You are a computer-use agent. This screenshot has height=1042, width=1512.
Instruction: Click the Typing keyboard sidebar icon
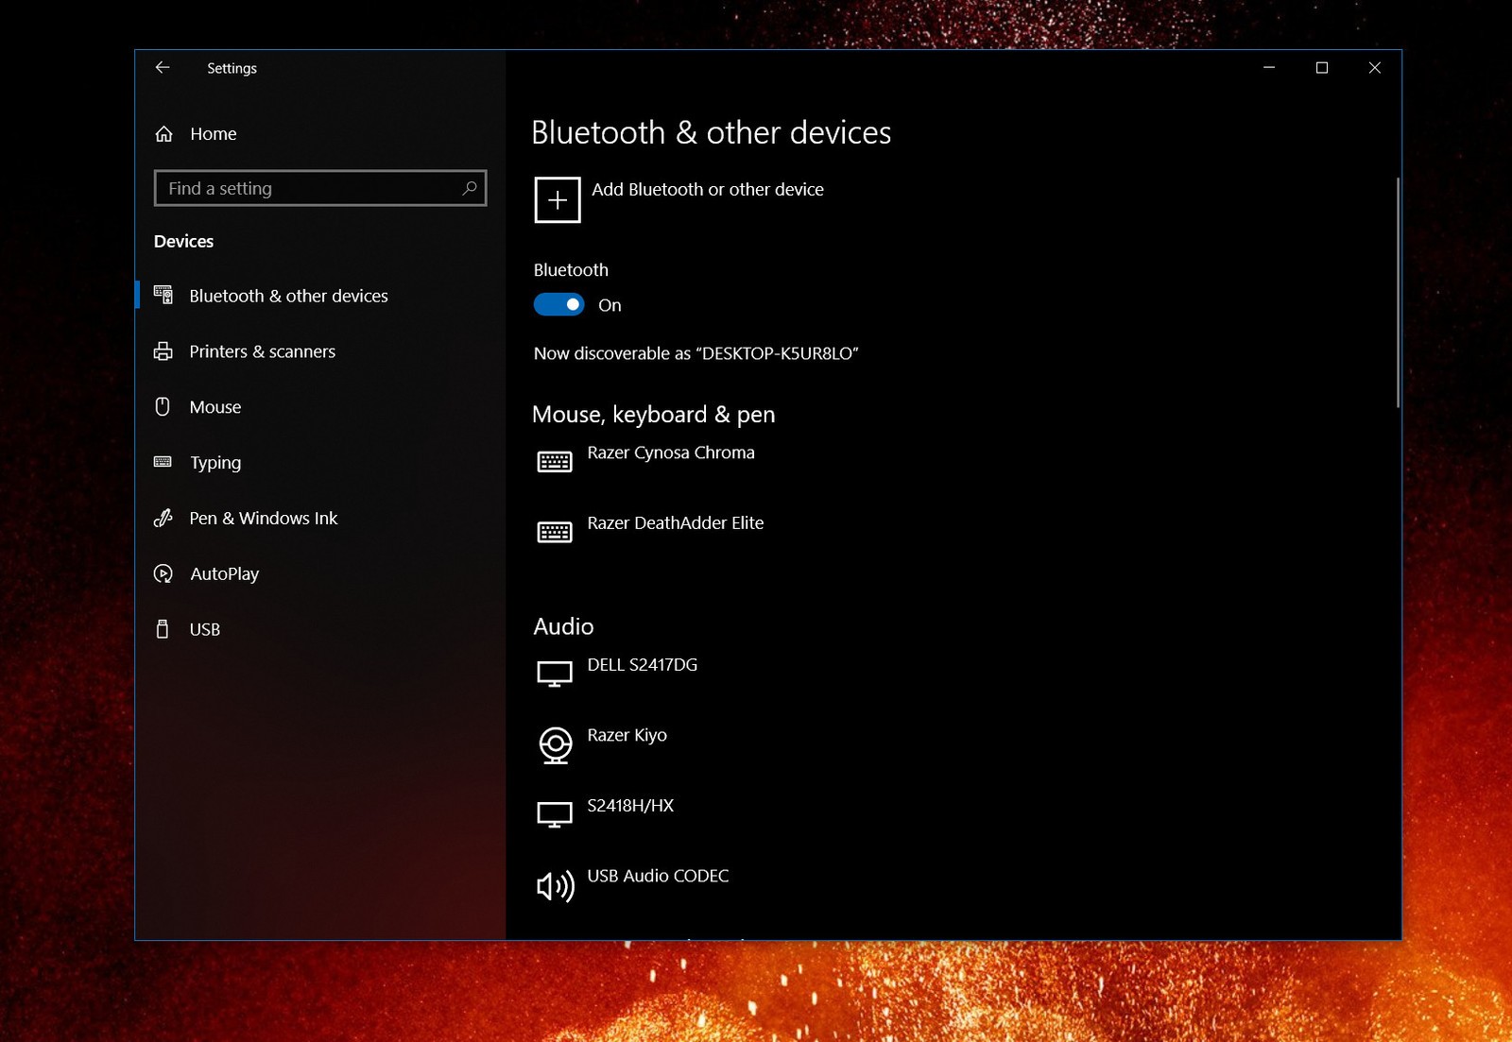coord(163,462)
